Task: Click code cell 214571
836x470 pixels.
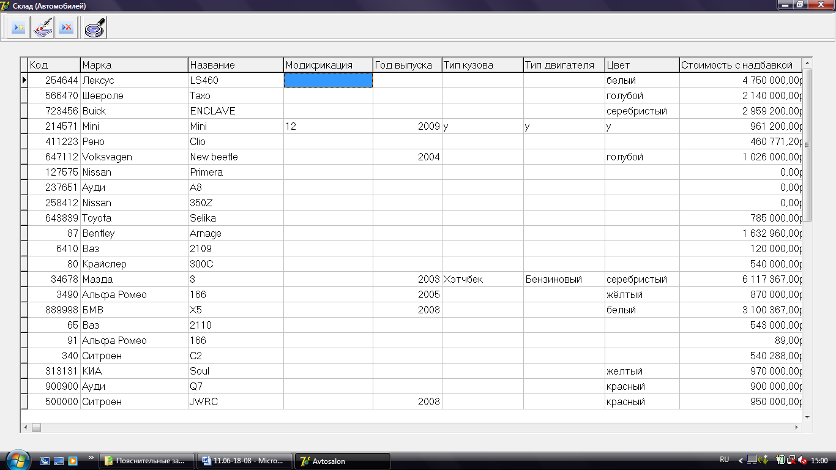Action: 54,126
